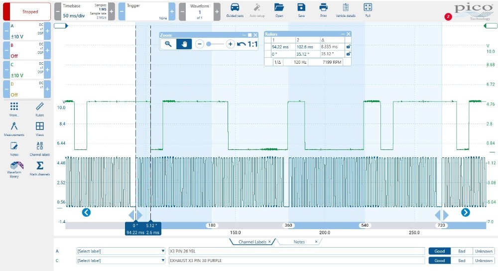Reset zoom with the 1:1 button
498x271 pixels.
click(x=248, y=44)
